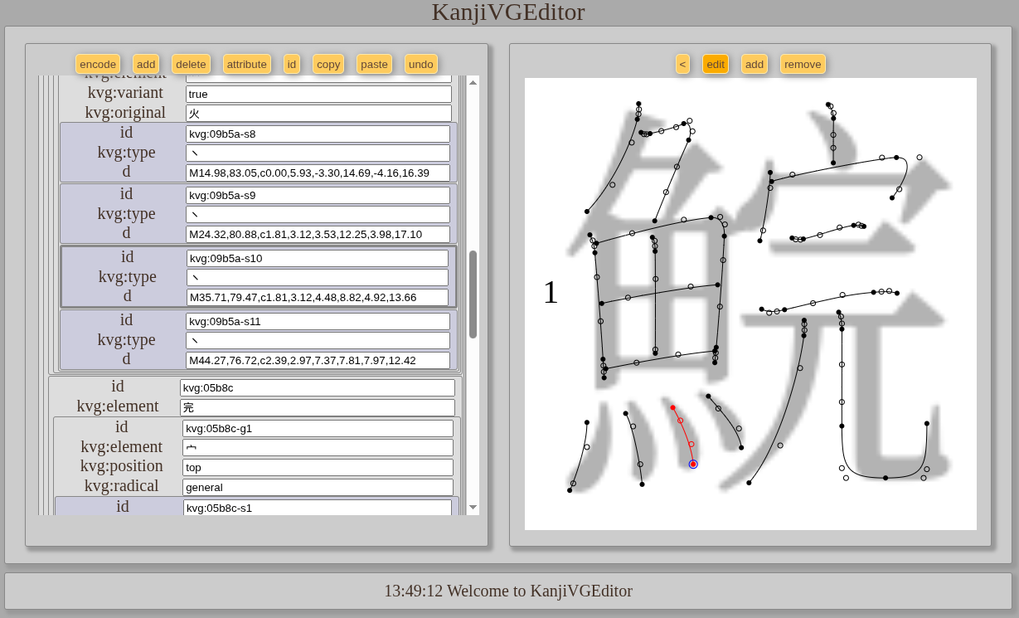This screenshot has width=1019, height=618.
Task: Open the attribute button
Action: [247, 64]
